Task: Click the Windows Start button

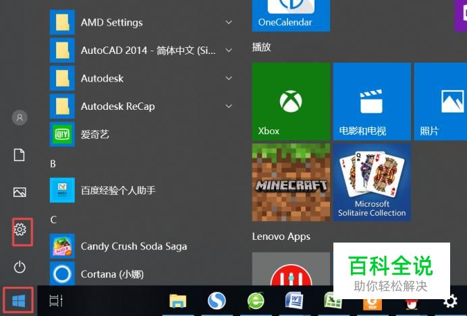Action: click(x=18, y=301)
